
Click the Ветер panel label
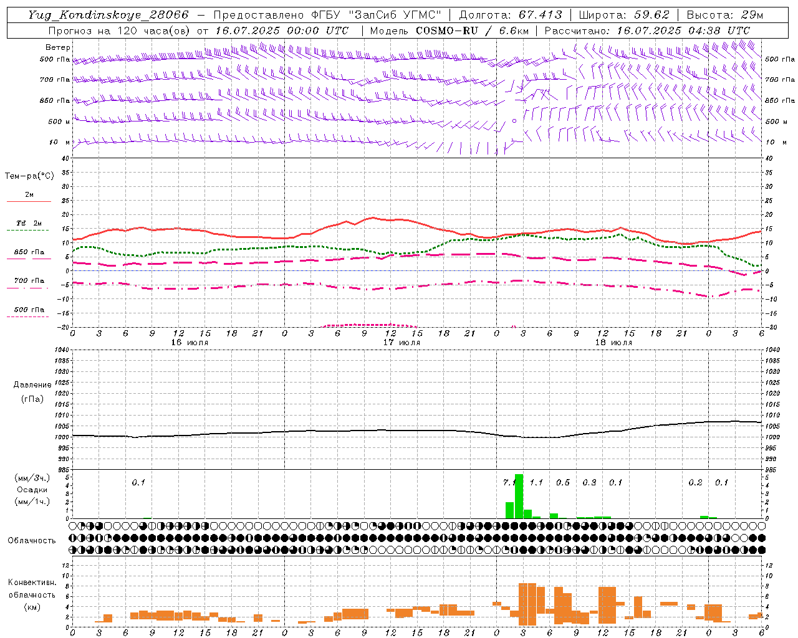coord(58,47)
